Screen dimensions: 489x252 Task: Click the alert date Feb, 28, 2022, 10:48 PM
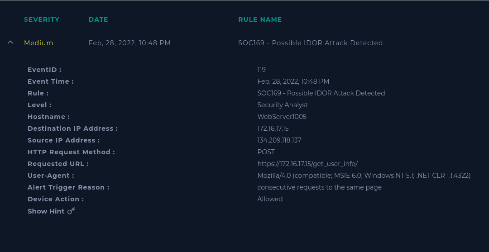[129, 43]
